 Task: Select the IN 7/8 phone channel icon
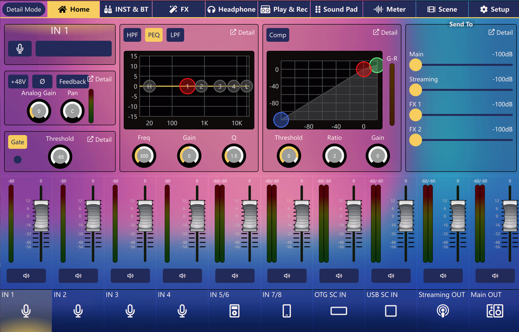[x=287, y=311]
